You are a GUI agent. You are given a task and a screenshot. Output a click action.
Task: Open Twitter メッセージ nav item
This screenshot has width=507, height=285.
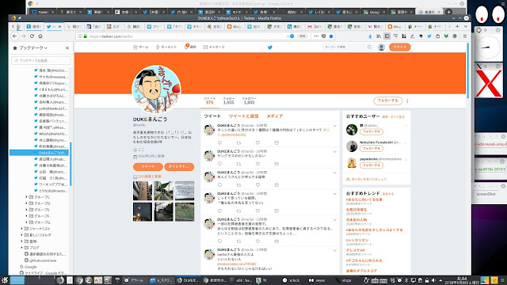[214, 47]
